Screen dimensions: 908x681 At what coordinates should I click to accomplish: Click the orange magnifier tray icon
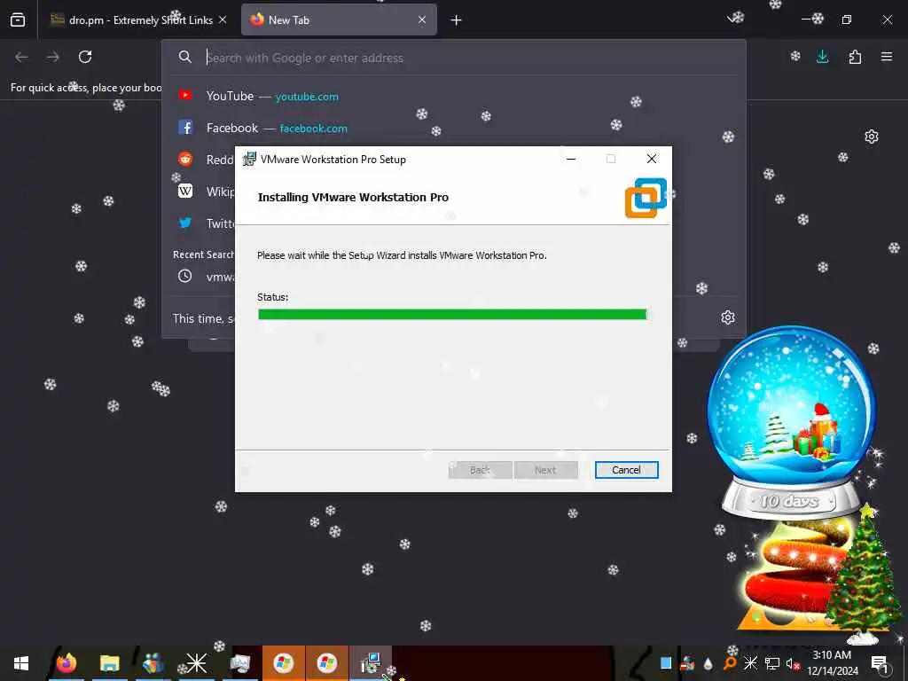pyautogui.click(x=730, y=663)
